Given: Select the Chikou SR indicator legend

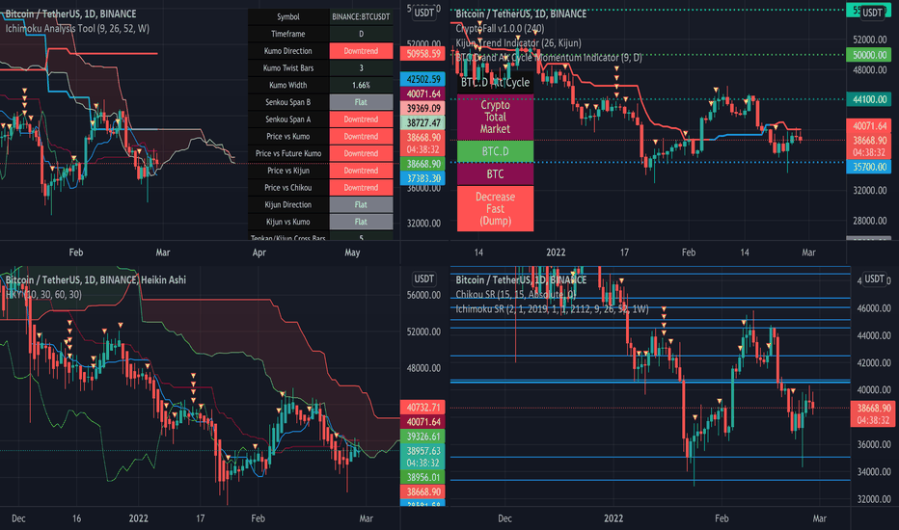Looking at the screenshot, I should [x=515, y=295].
